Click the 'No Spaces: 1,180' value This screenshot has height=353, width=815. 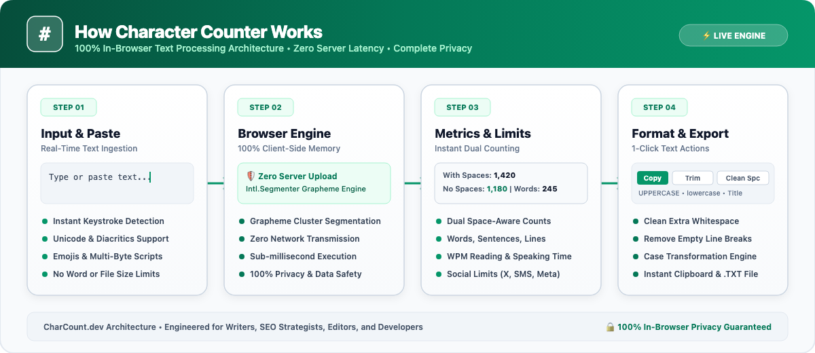click(475, 189)
